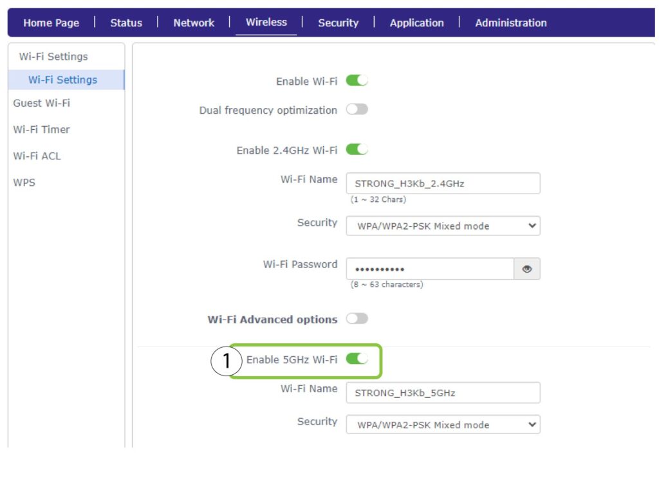Click the 5GHz Wi-Fi Name field
659x479 pixels.
(x=443, y=392)
